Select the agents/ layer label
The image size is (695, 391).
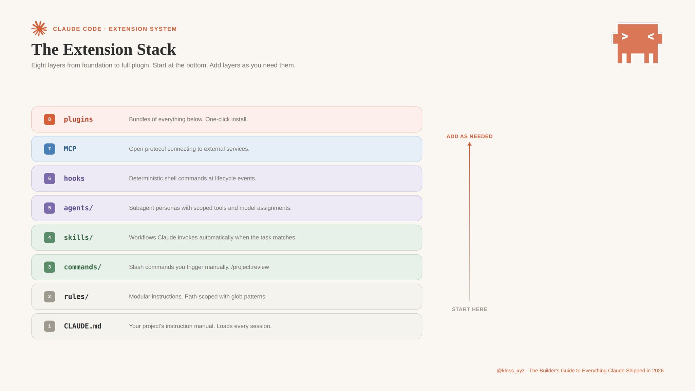pos(78,208)
